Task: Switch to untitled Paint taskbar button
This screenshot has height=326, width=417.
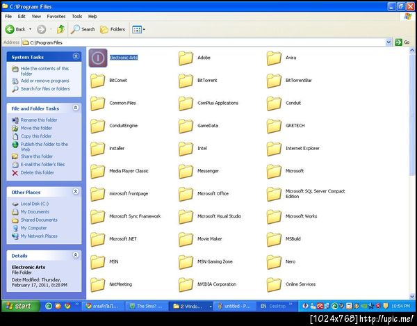Action: [235, 307]
